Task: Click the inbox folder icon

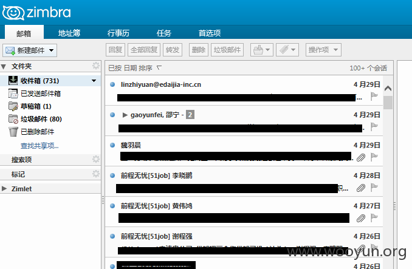Action: point(13,80)
